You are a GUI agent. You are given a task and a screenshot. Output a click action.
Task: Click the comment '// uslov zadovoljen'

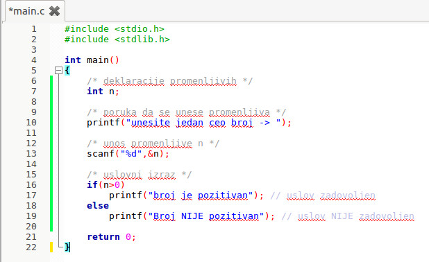coord(323,195)
